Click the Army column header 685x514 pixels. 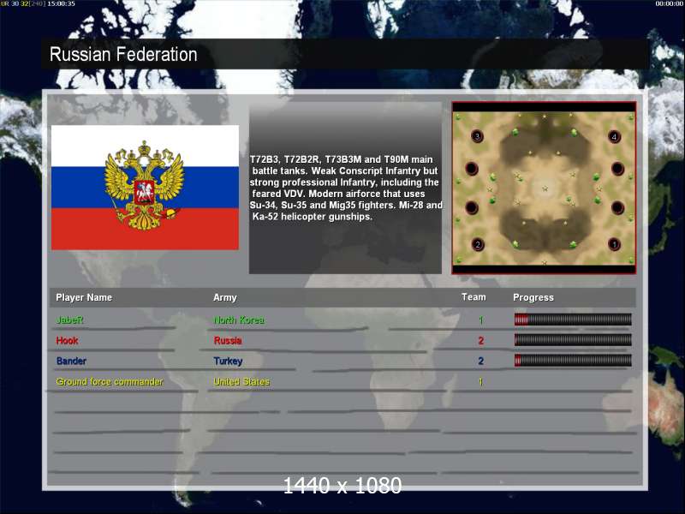(225, 297)
